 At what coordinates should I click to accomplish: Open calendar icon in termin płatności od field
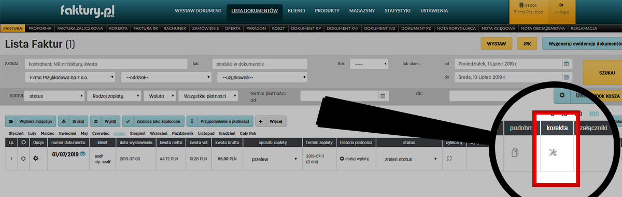[383, 96]
